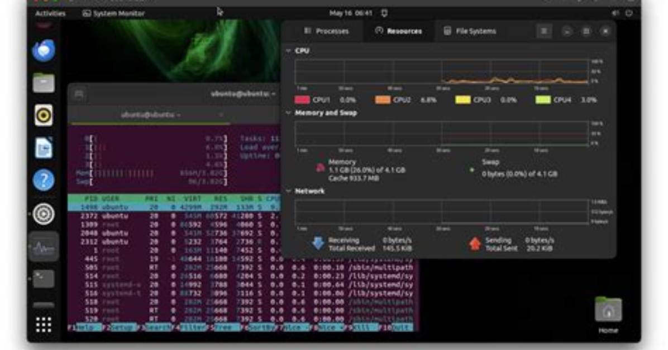
Task: Click the System Monitor icon in top bar
Action: pyautogui.click(x=87, y=13)
